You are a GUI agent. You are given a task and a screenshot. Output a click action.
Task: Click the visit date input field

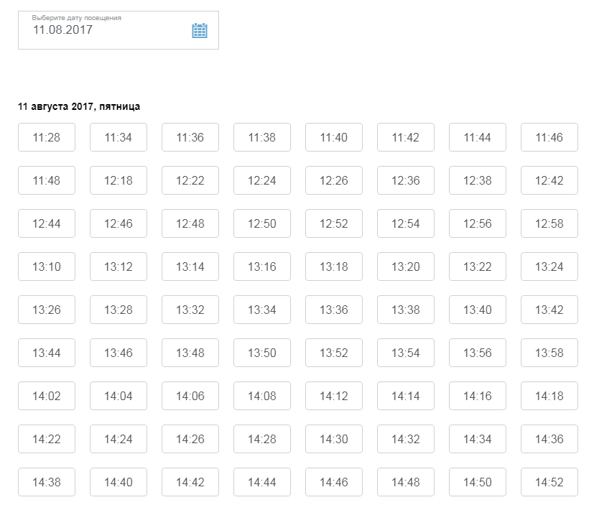tap(101, 30)
